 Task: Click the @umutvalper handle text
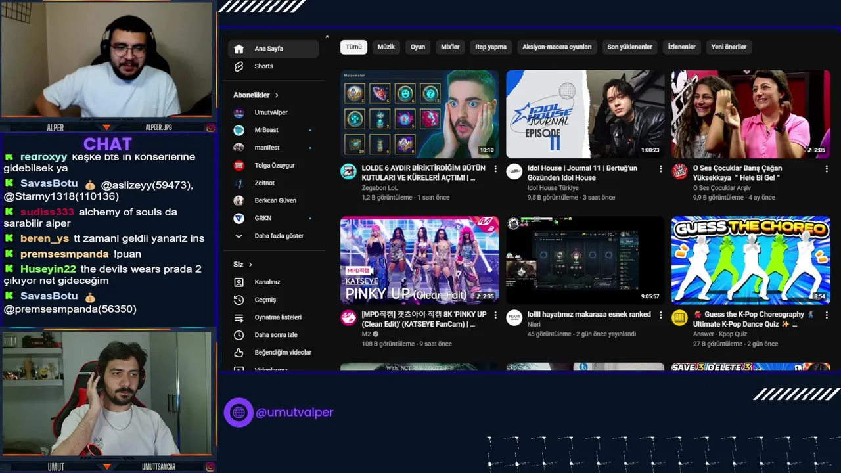pos(294,413)
